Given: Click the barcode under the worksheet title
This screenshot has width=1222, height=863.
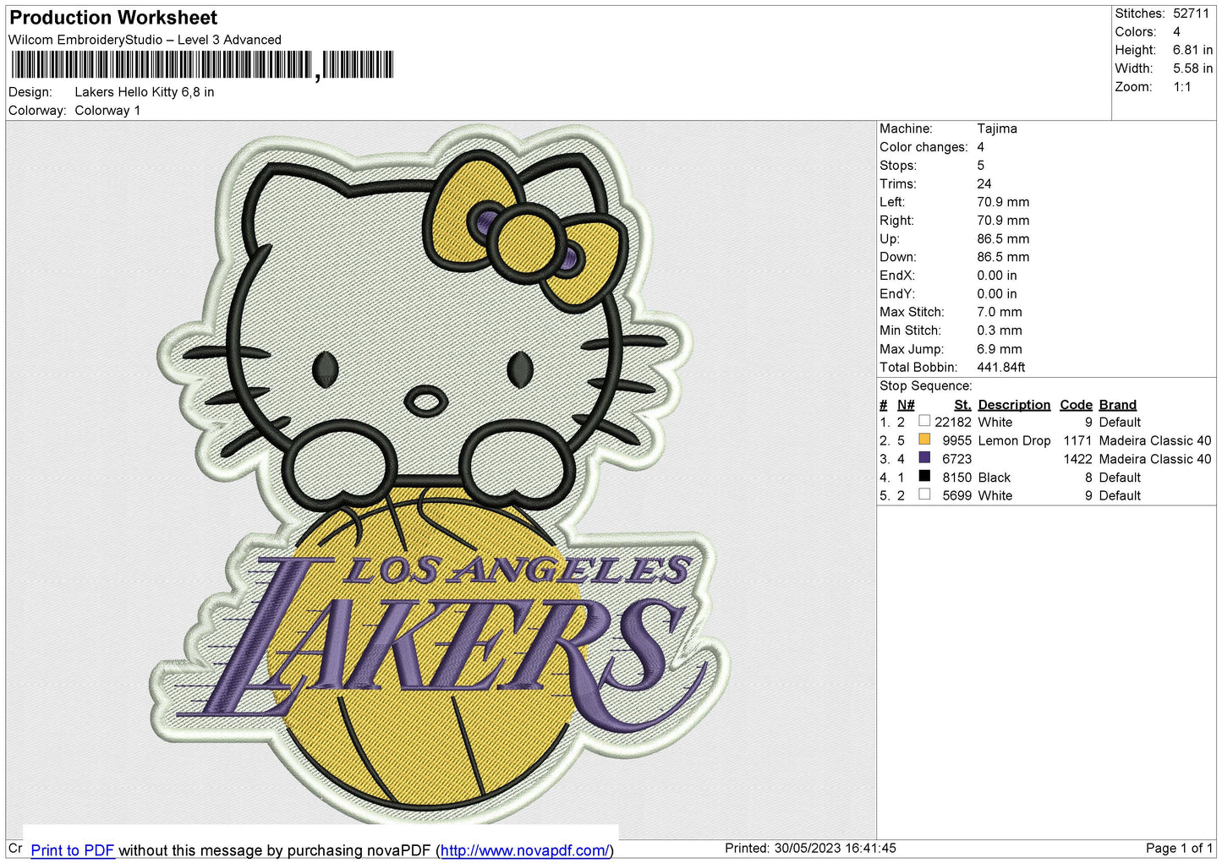Looking at the screenshot, I should click(202, 65).
